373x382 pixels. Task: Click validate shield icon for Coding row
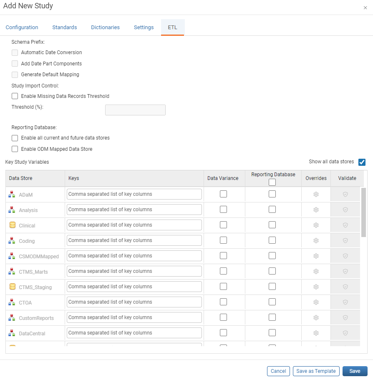tap(345, 241)
